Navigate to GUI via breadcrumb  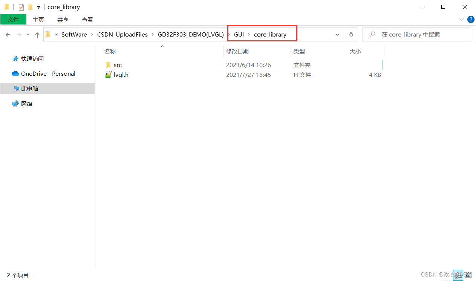coord(239,34)
